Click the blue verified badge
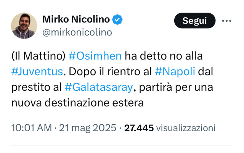Viewport: 244px width, 153px height. click(x=117, y=19)
